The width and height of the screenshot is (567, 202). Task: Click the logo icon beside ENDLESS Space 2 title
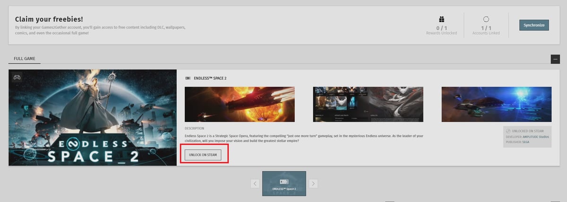pos(188,78)
